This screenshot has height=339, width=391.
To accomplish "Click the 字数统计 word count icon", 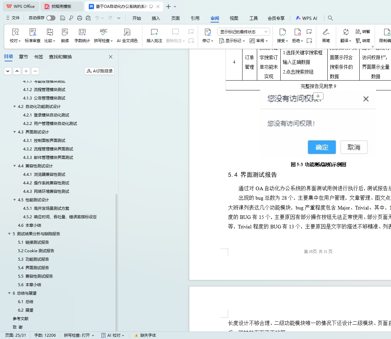I will 82,32.
